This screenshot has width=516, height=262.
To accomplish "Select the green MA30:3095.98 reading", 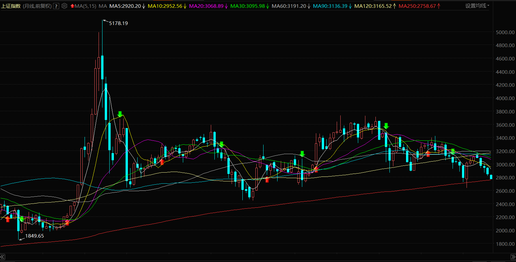I will click(248, 6).
